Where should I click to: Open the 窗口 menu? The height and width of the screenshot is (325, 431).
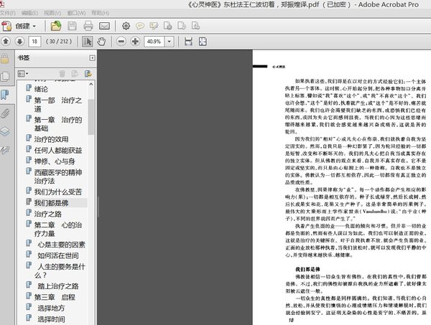[x=76, y=13]
